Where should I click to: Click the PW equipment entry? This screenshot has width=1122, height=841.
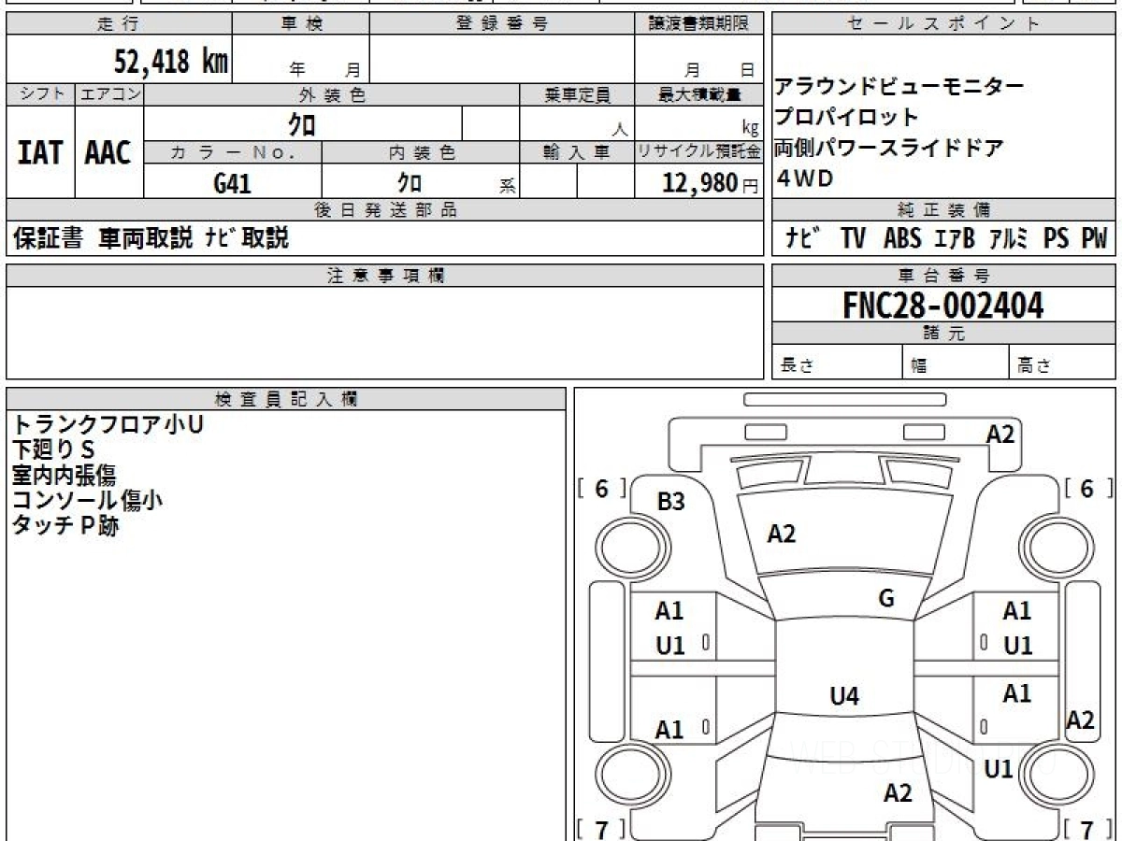click(x=1094, y=239)
